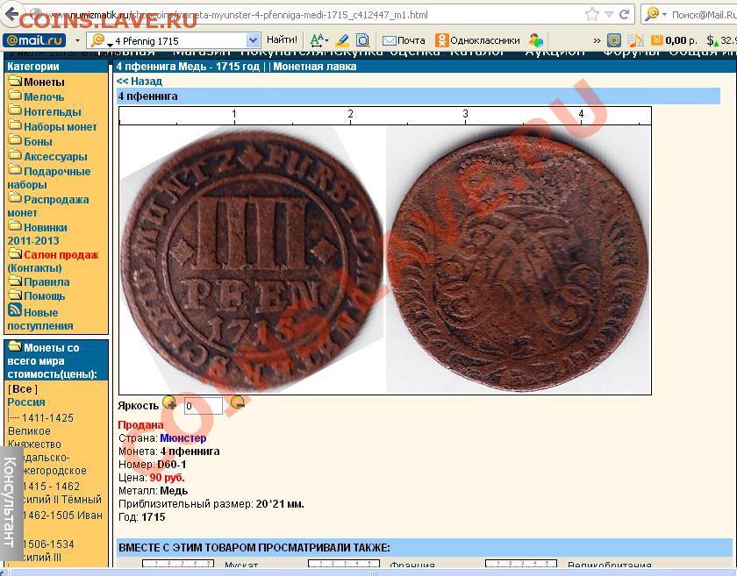Image resolution: width=737 pixels, height=576 pixels.
Task: Expand the toolbar overflow chevron
Action: click(x=597, y=41)
